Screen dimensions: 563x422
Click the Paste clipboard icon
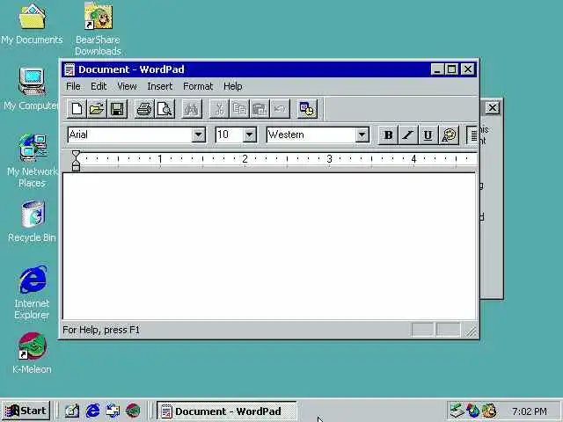[x=260, y=109]
